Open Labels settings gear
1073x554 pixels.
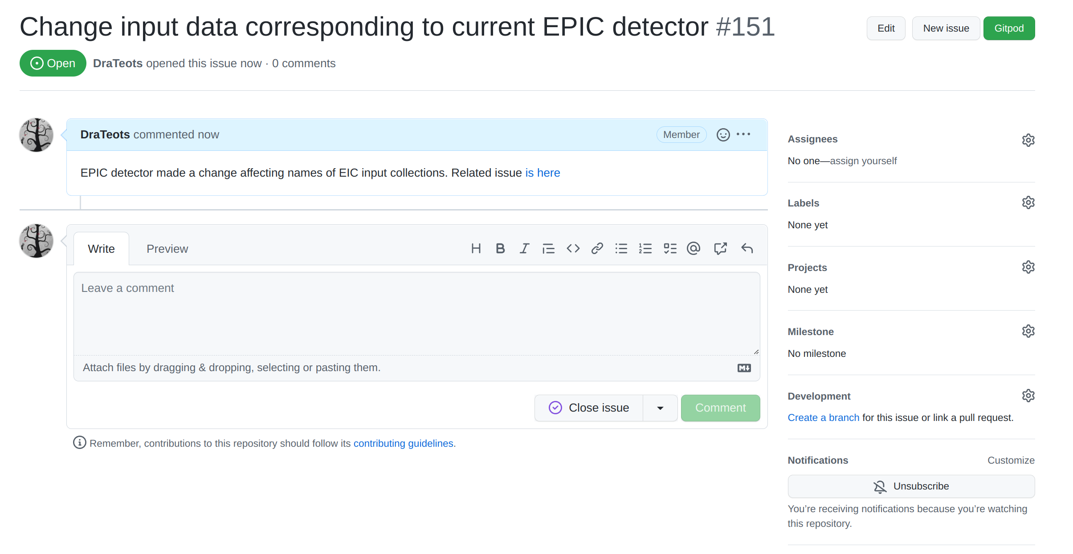[x=1028, y=202]
